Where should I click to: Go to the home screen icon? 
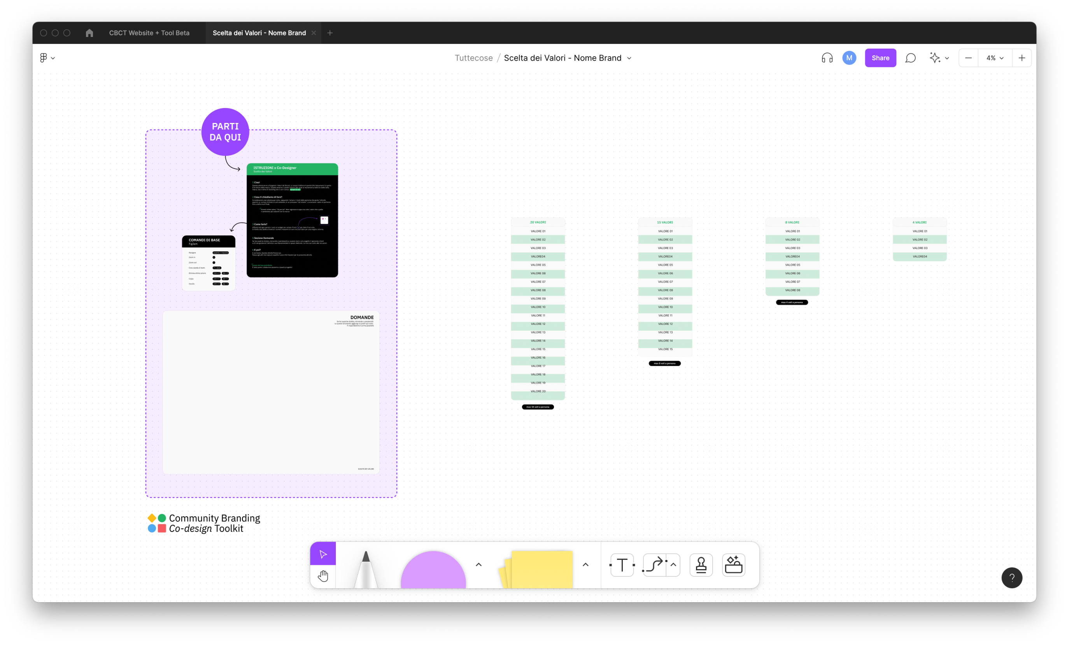89,33
